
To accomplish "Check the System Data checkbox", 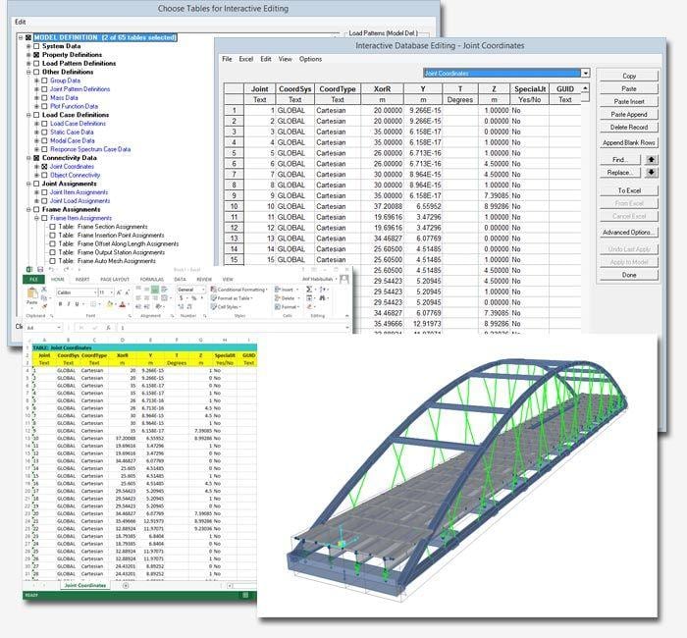I will click(36, 46).
